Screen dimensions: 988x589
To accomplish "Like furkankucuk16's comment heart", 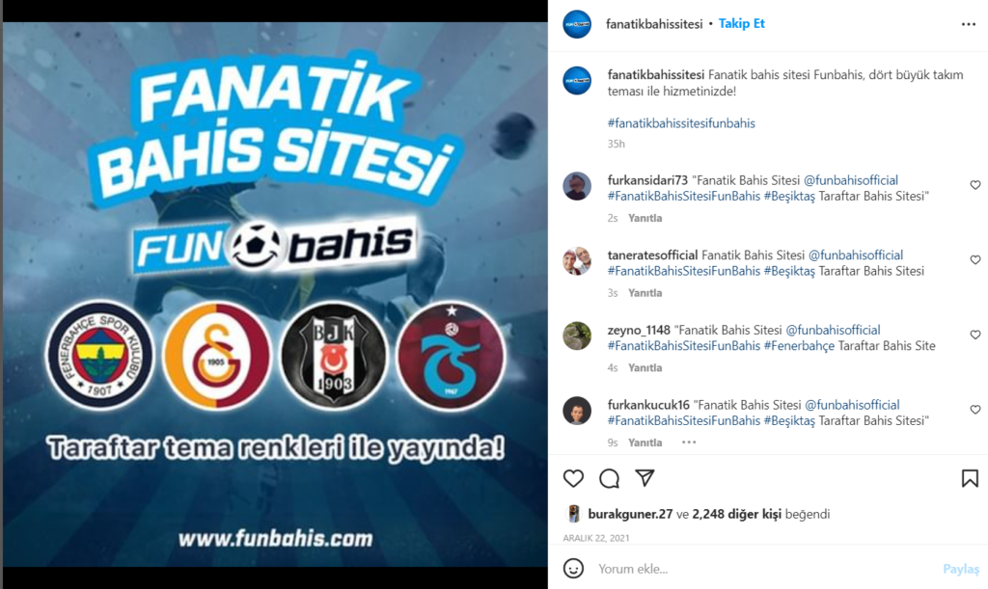I will click(x=975, y=410).
